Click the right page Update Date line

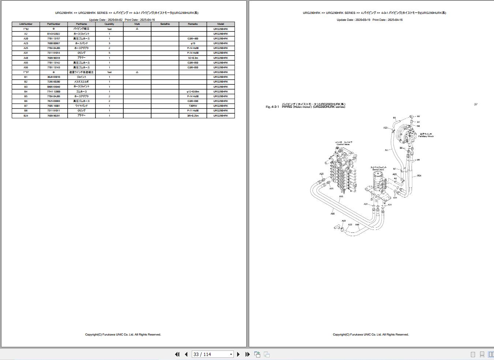pyautogui.click(x=370, y=20)
